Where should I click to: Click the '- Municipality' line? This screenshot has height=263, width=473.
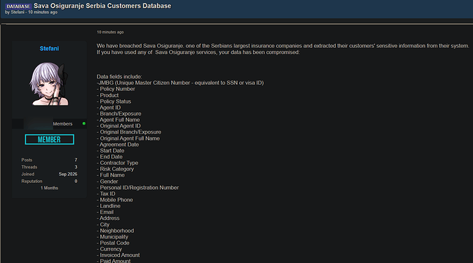(x=112, y=237)
